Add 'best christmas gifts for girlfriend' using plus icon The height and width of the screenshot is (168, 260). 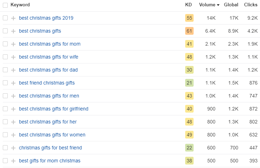[13, 109]
